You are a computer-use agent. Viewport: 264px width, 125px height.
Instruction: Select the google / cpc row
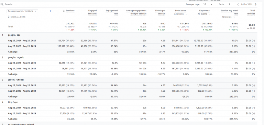(x=129, y=35)
